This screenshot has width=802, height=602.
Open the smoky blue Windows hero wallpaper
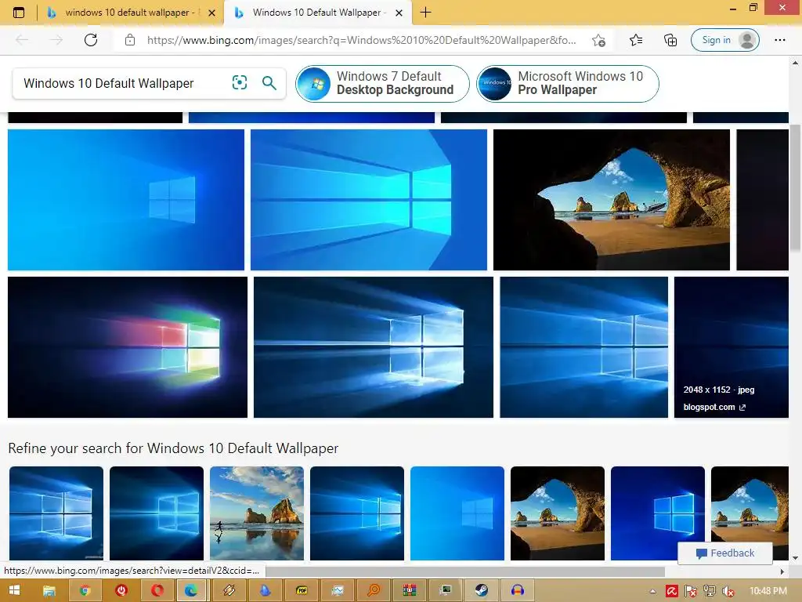(x=374, y=347)
